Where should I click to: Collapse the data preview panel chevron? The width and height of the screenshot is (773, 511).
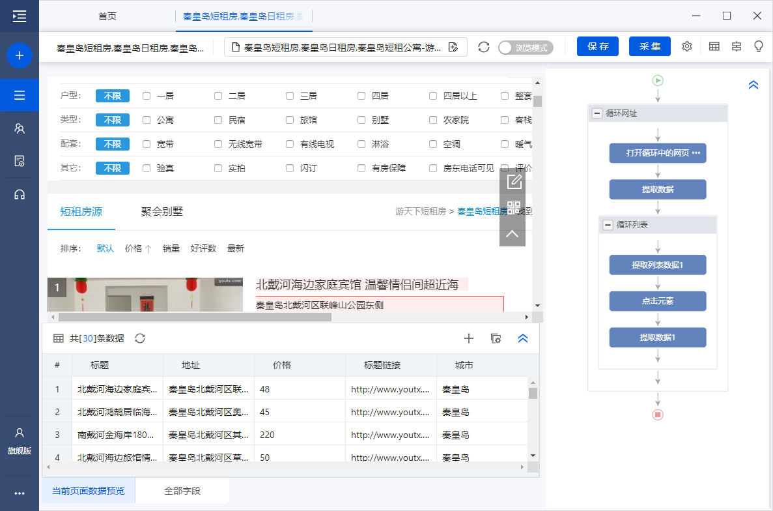[x=522, y=338]
